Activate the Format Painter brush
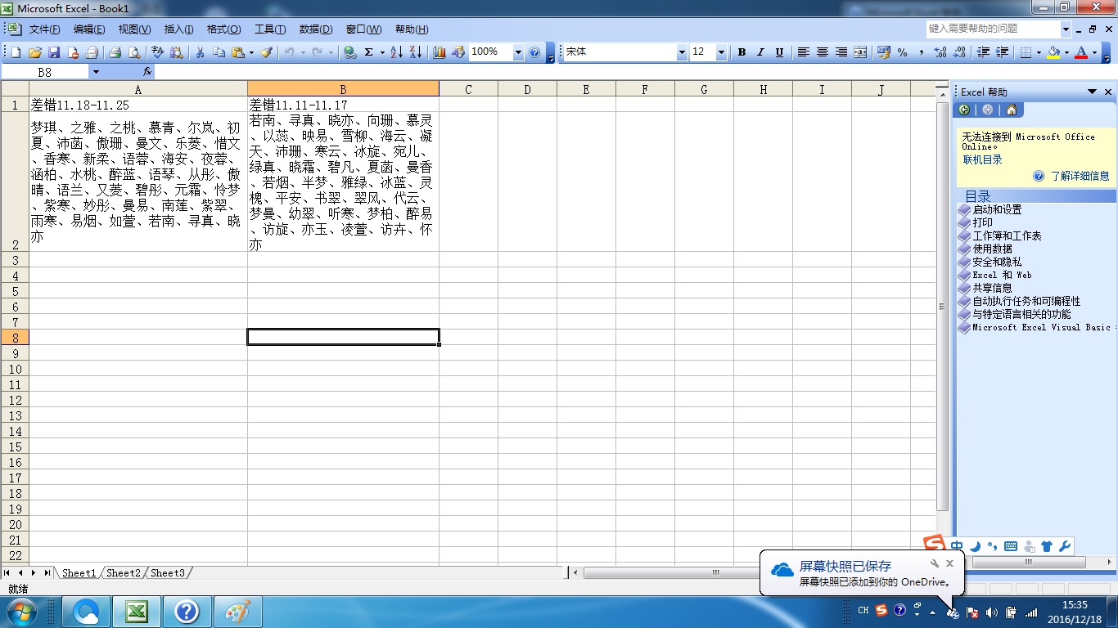Screen dimensions: 1118x628 (266, 52)
